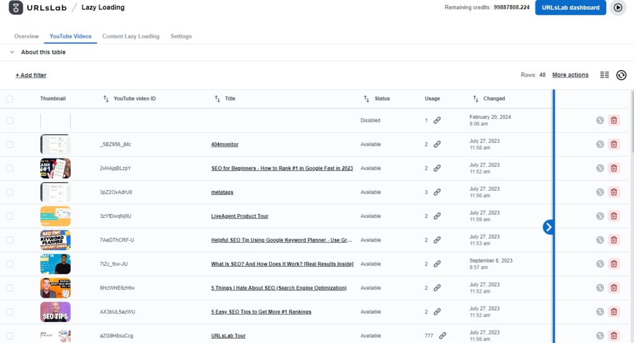
Task: Click the remaining credits value 99887808.224
Action: 511,7
